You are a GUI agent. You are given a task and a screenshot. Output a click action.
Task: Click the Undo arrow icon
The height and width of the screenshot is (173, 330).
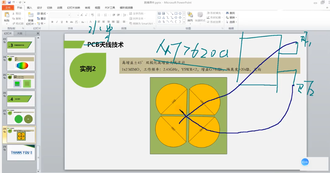[x=14, y=2]
